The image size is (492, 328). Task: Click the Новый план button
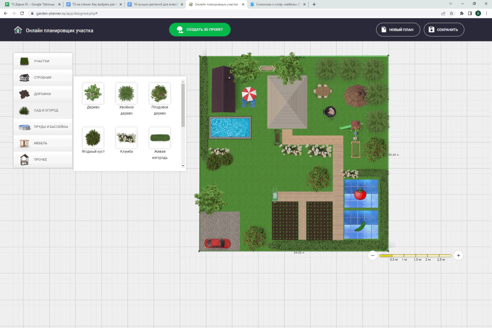coord(398,30)
